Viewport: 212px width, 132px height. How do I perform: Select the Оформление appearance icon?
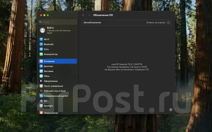[41, 81]
